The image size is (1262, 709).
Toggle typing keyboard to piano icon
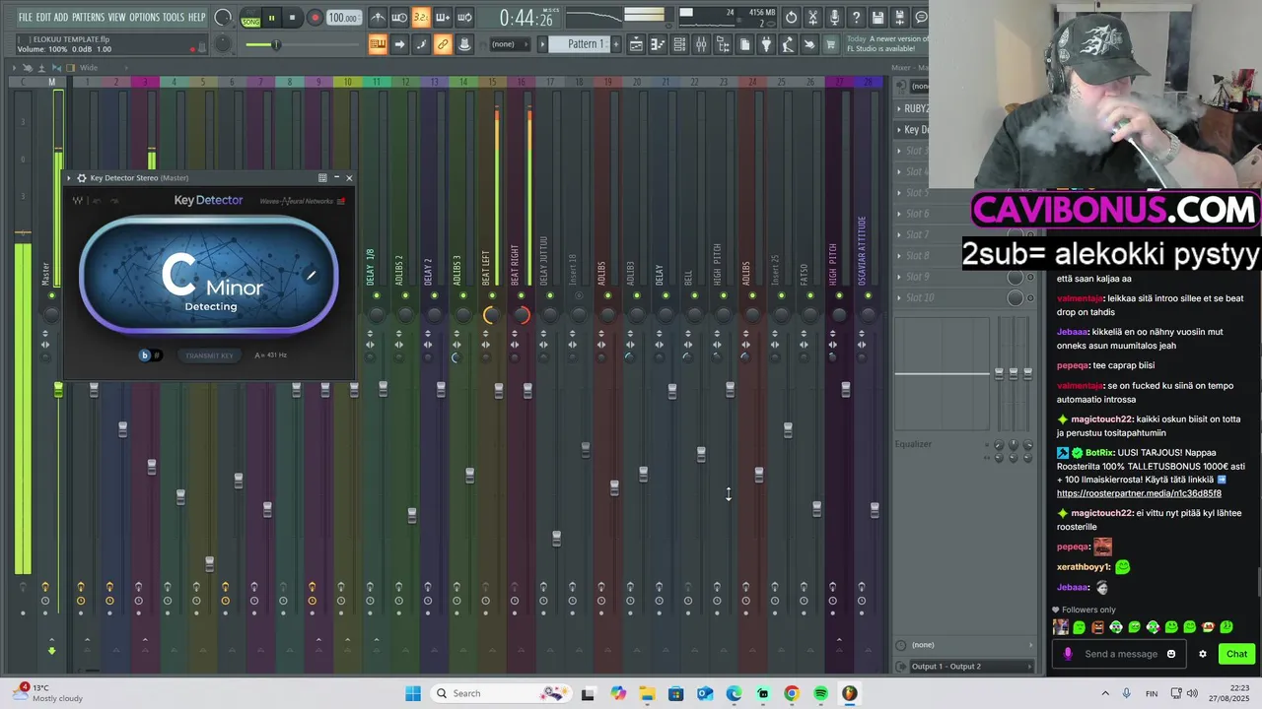(378, 44)
